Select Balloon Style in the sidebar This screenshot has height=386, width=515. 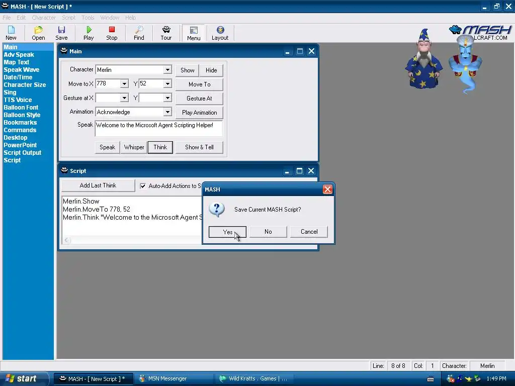pyautogui.click(x=22, y=115)
